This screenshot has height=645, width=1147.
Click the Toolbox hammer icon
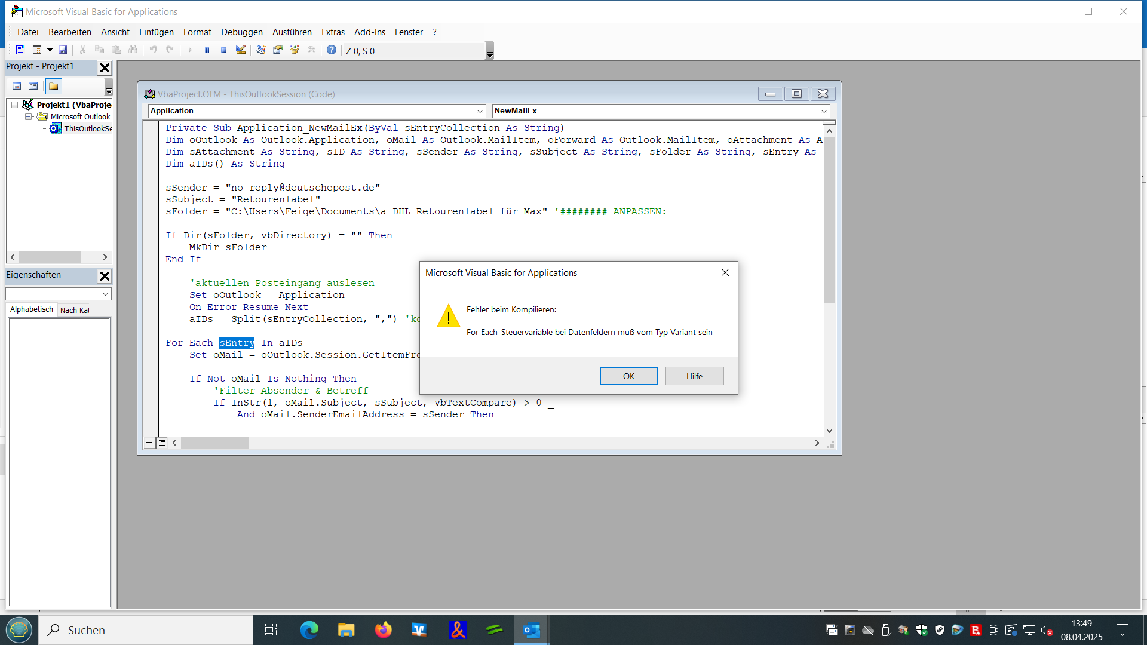click(311, 50)
